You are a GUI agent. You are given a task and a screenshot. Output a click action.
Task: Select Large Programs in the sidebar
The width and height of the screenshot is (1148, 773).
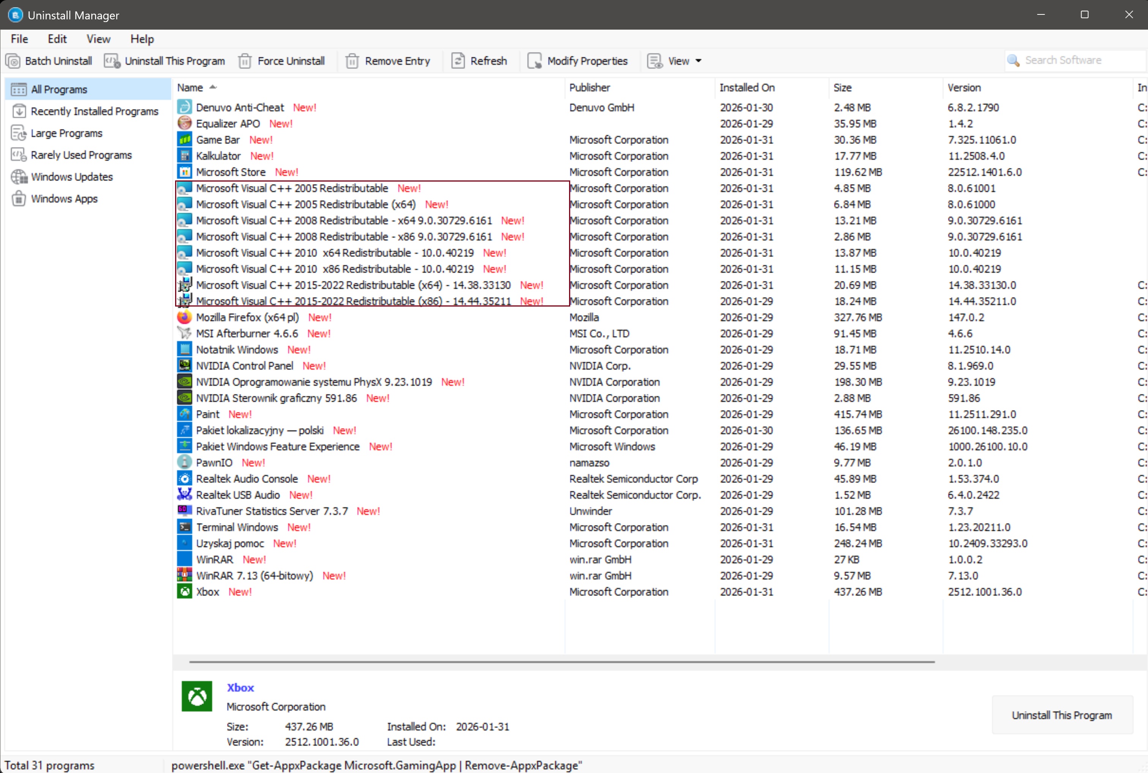(66, 133)
